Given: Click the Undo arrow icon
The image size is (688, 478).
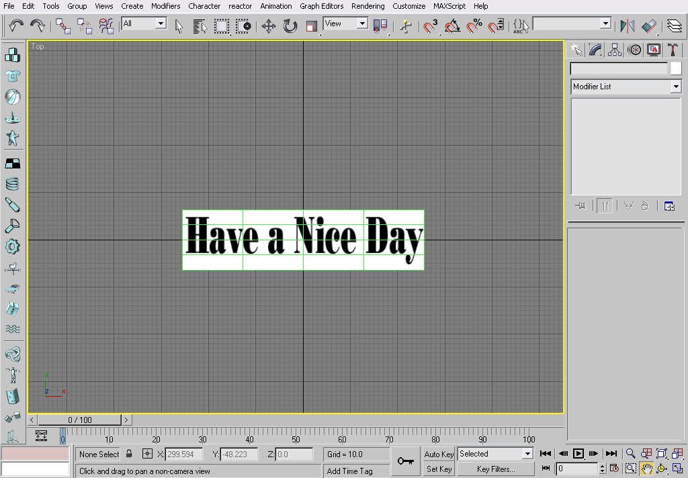Looking at the screenshot, I should (x=16, y=26).
